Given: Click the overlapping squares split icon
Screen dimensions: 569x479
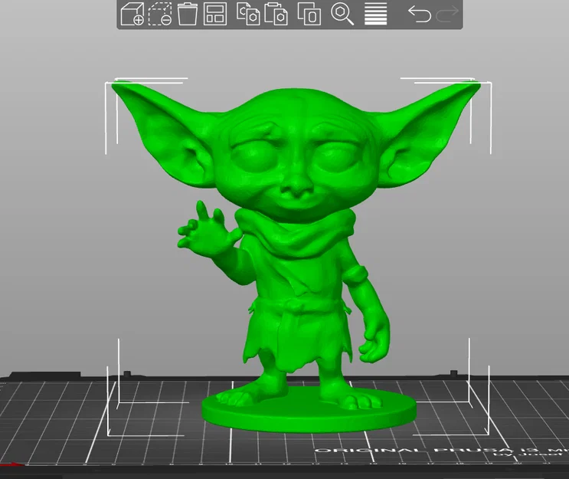Looking at the screenshot, I should click(x=309, y=14).
